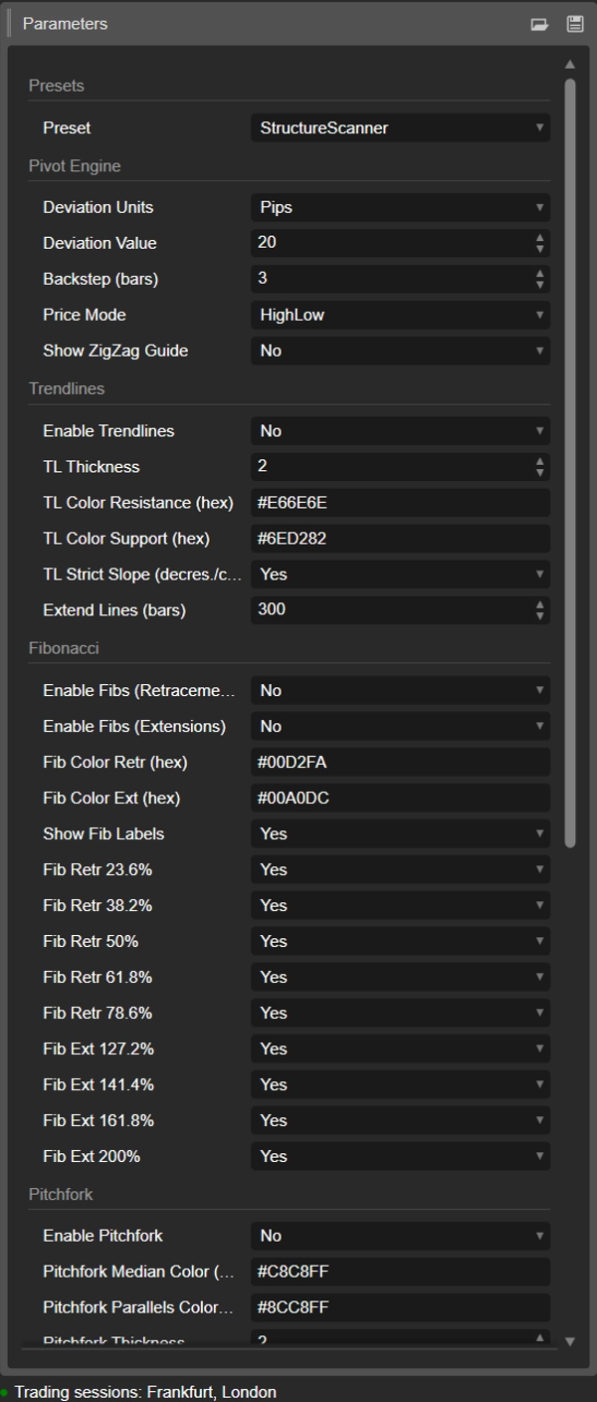
Task: Click the Pitchfork Median Color field
Action: 399,1272
